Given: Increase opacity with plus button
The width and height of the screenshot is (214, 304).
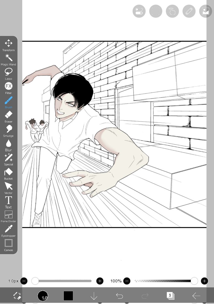Looking at the screenshot, I should [x=204, y=281].
